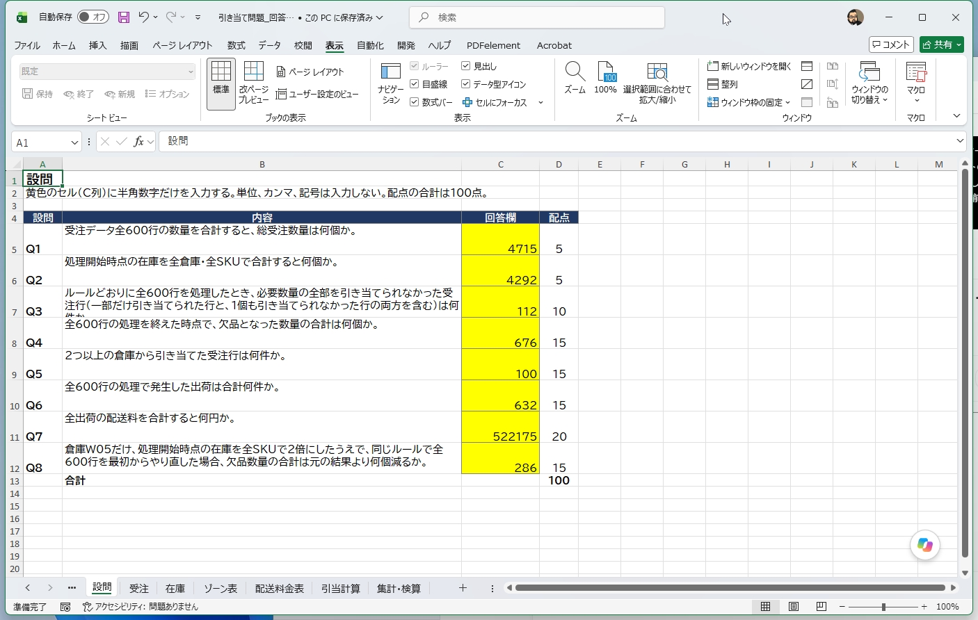Click the zoom in plus button
This screenshot has height=620, width=978.
pos(924,607)
